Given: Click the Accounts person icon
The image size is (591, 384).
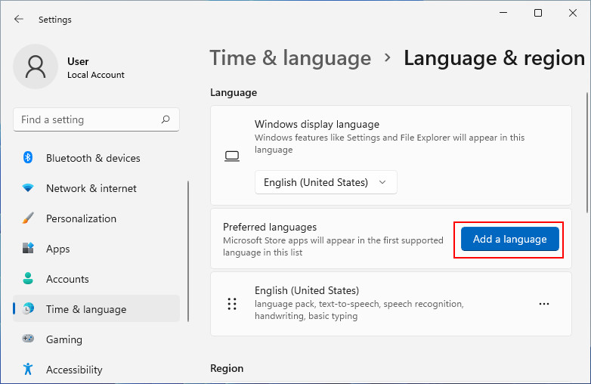Looking at the screenshot, I should [x=28, y=278].
